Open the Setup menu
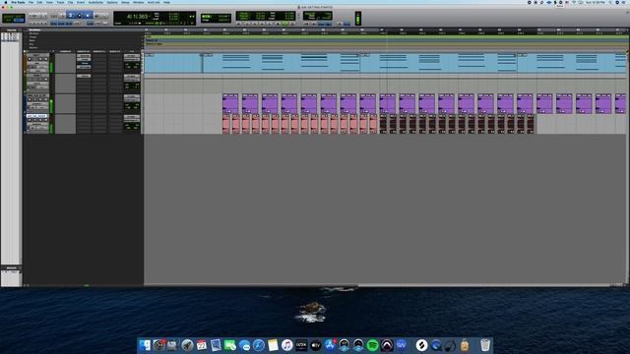The height and width of the screenshot is (354, 630). click(125, 2)
